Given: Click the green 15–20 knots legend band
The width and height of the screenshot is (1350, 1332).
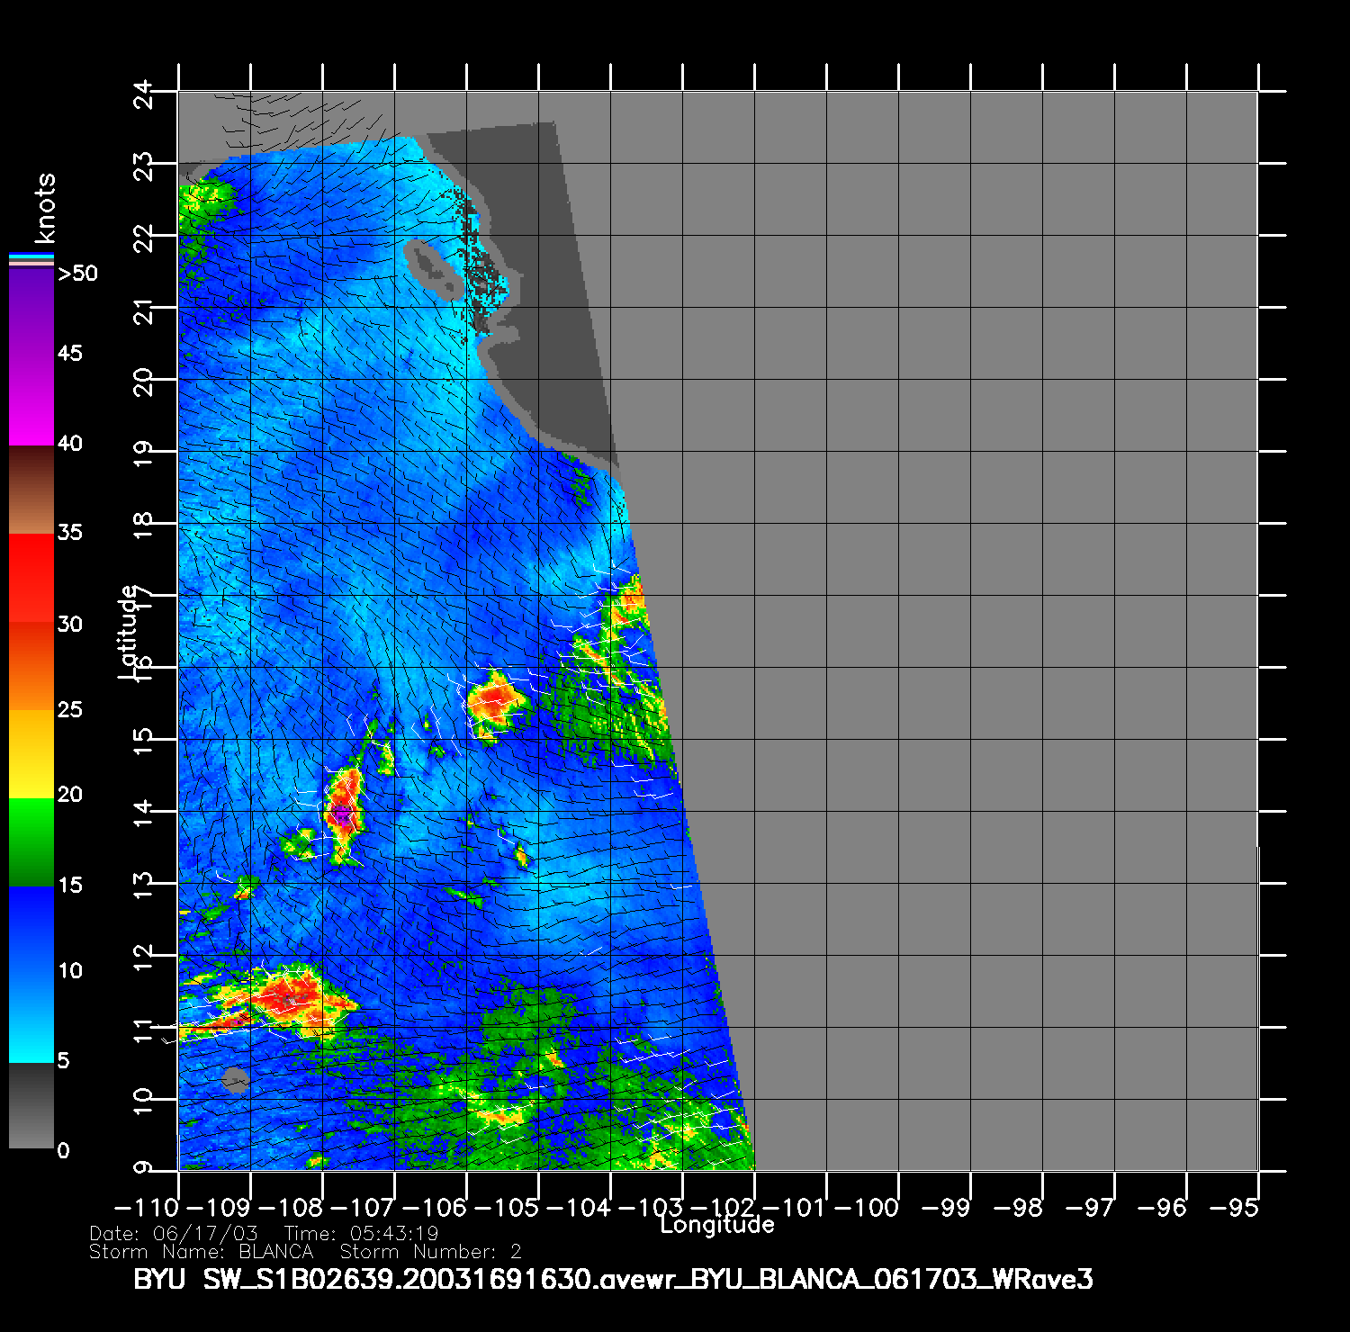Looking at the screenshot, I should 31,841.
